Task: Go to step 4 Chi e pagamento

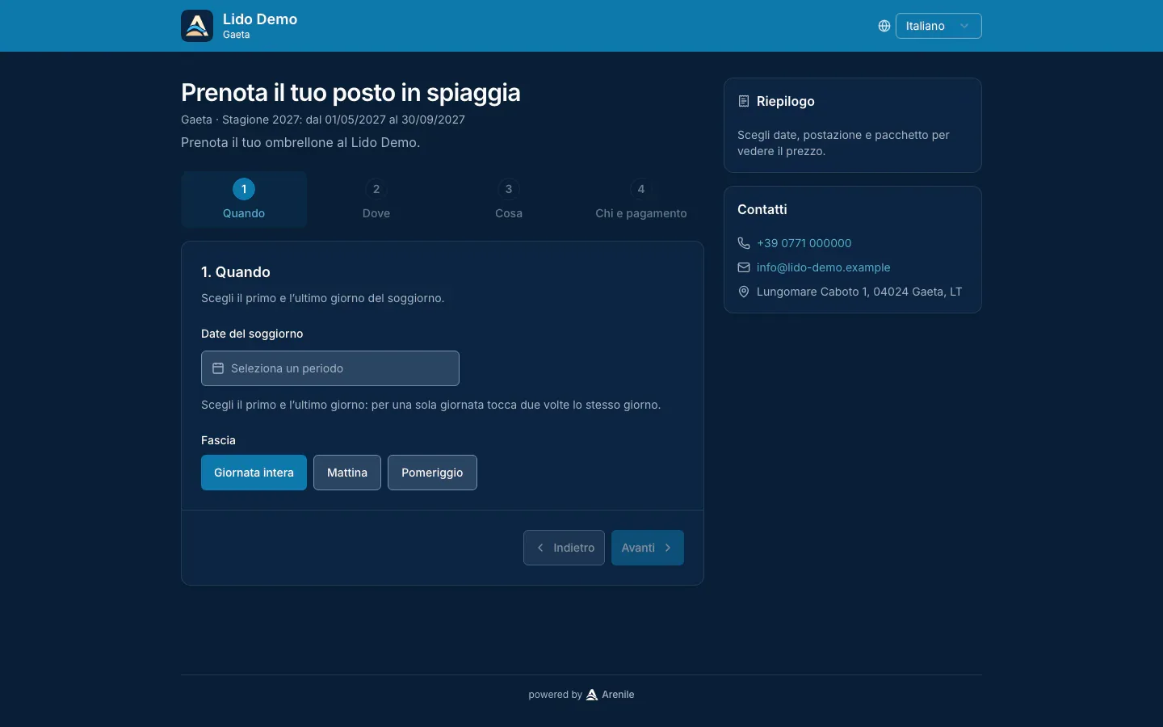Action: pos(641,200)
